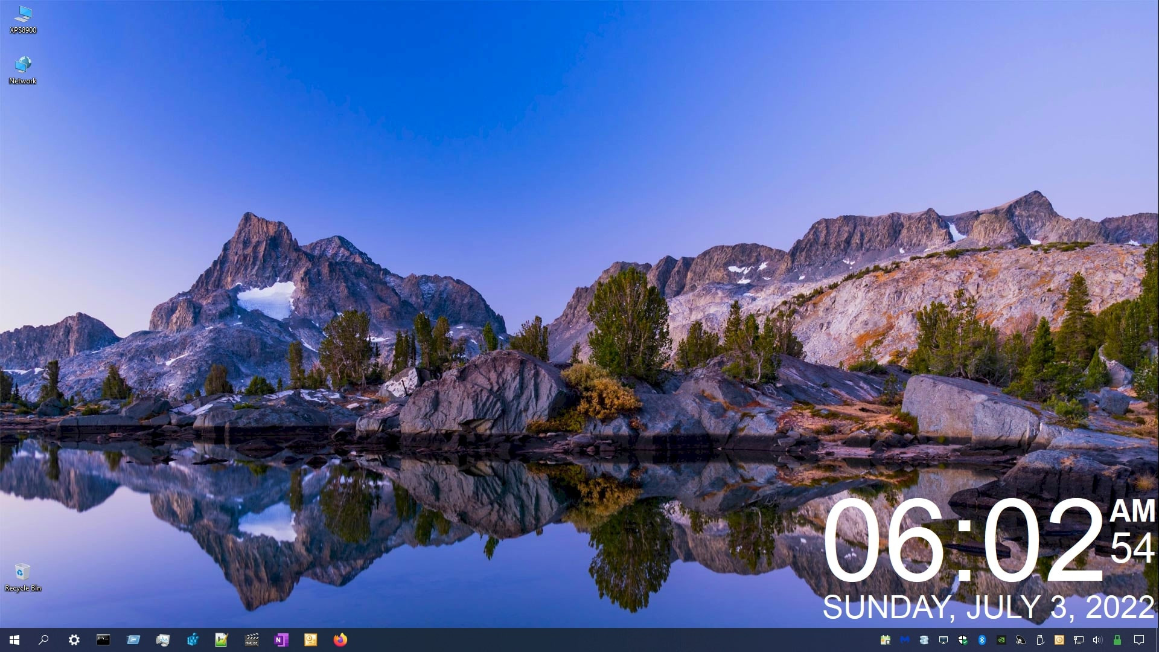The image size is (1159, 652).
Task: Open OneNote from taskbar
Action: (281, 640)
